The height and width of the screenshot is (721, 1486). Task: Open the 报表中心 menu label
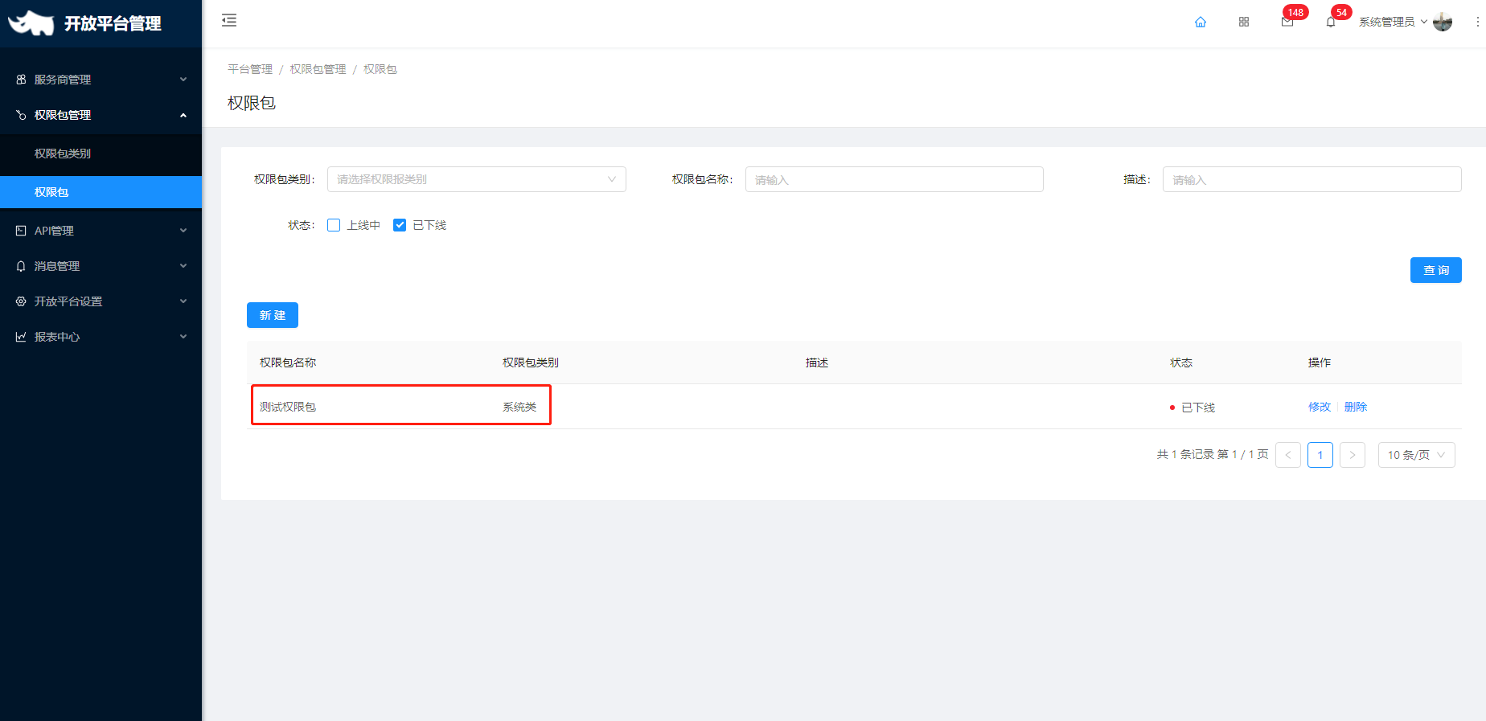57,337
